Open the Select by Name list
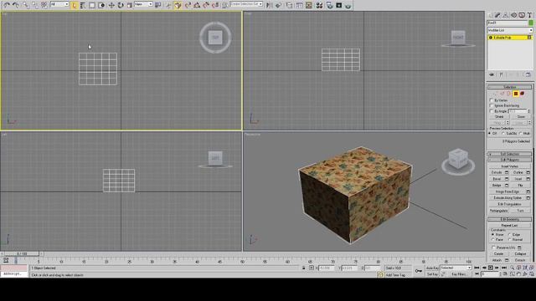The image size is (536, 301). click(x=83, y=5)
